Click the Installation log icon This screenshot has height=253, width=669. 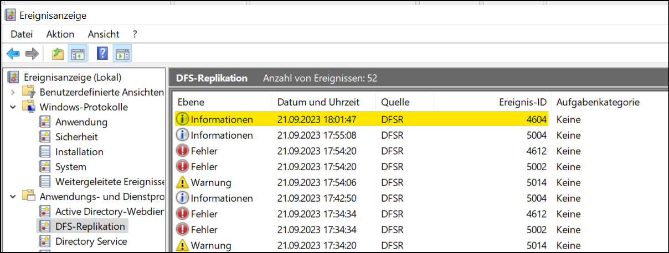45,152
